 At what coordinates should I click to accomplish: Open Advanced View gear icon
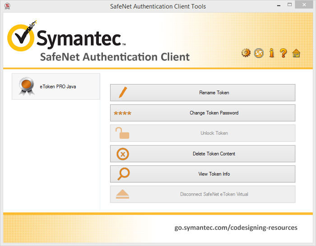pos(246,53)
